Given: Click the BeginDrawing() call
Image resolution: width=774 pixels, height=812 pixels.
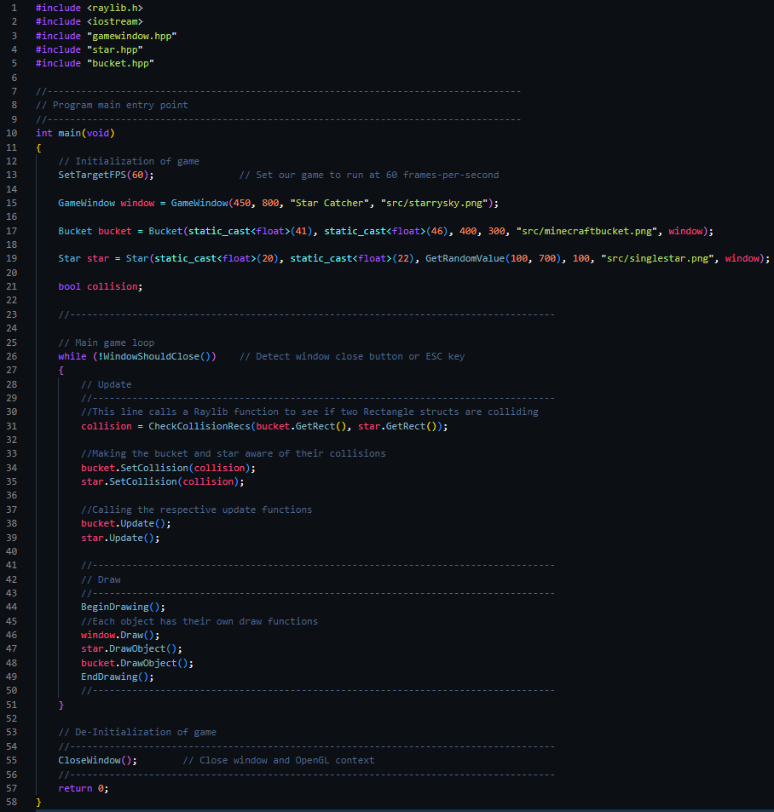Looking at the screenshot, I should point(123,607).
